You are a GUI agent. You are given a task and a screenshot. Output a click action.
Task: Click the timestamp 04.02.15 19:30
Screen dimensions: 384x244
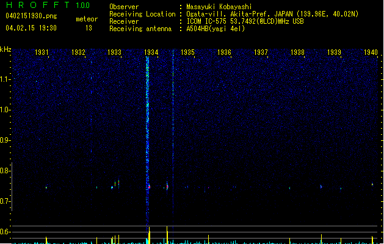31,28
